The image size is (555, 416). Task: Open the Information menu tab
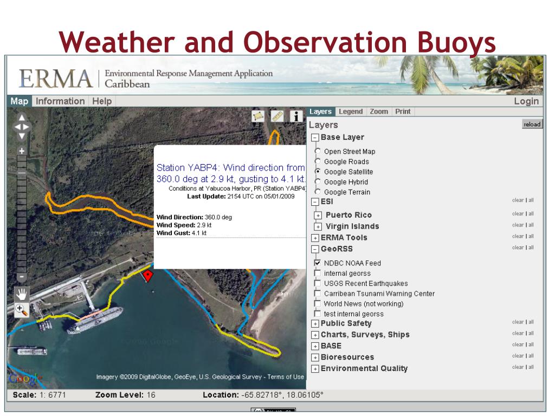pyautogui.click(x=60, y=101)
